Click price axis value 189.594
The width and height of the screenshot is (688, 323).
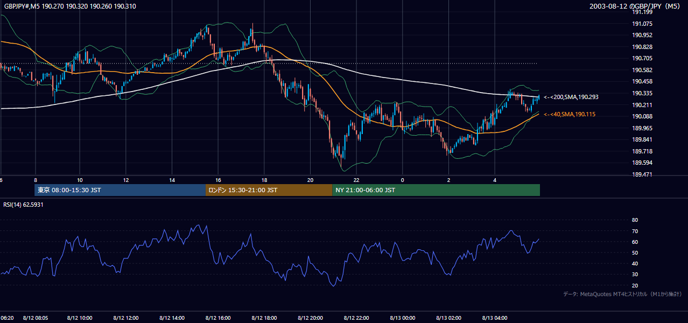click(x=642, y=163)
